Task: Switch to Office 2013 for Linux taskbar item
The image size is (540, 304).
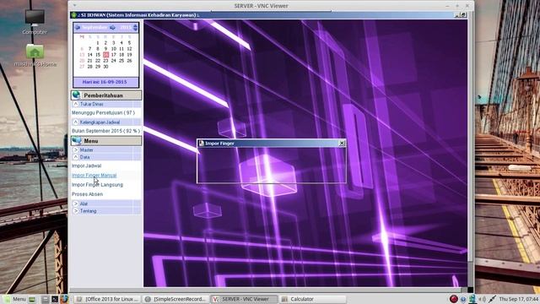Action: coord(107,299)
